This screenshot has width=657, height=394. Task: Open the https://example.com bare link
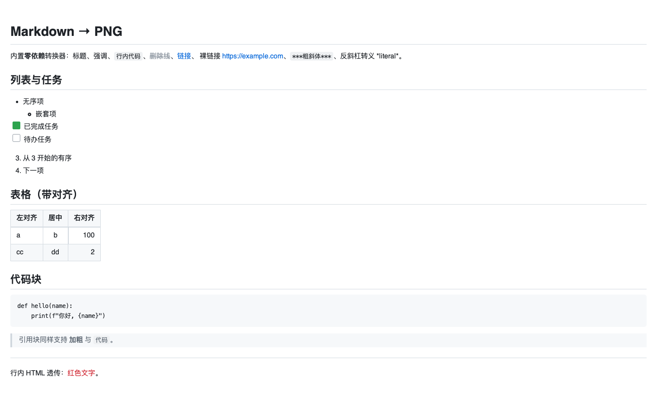click(252, 56)
